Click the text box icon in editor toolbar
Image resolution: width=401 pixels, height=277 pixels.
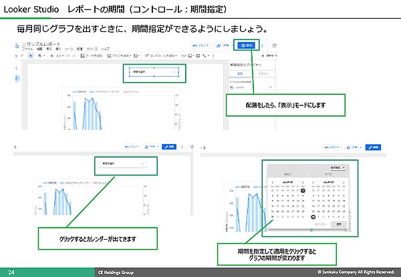(x=198, y=55)
